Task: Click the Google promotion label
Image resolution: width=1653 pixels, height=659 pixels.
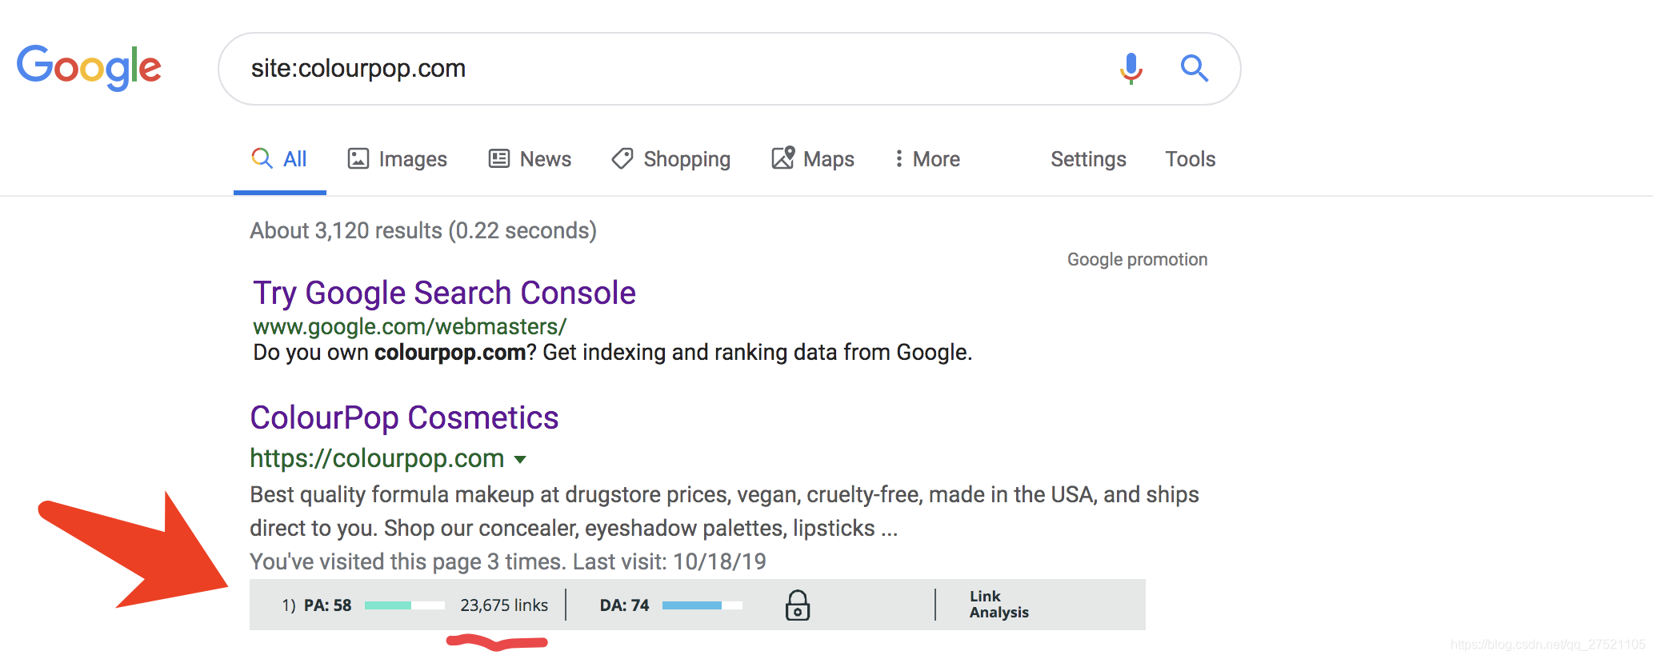Action: coord(1137,259)
